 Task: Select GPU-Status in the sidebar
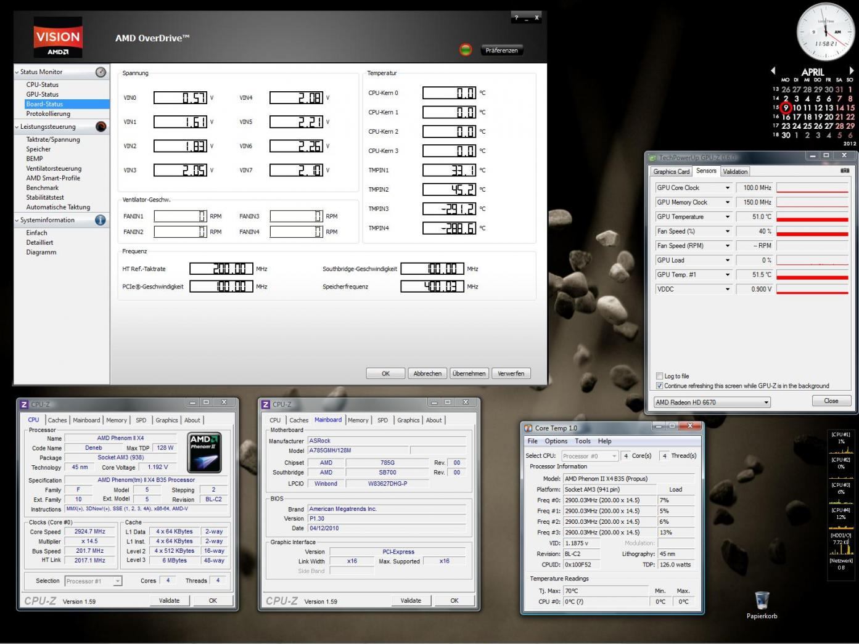point(43,94)
